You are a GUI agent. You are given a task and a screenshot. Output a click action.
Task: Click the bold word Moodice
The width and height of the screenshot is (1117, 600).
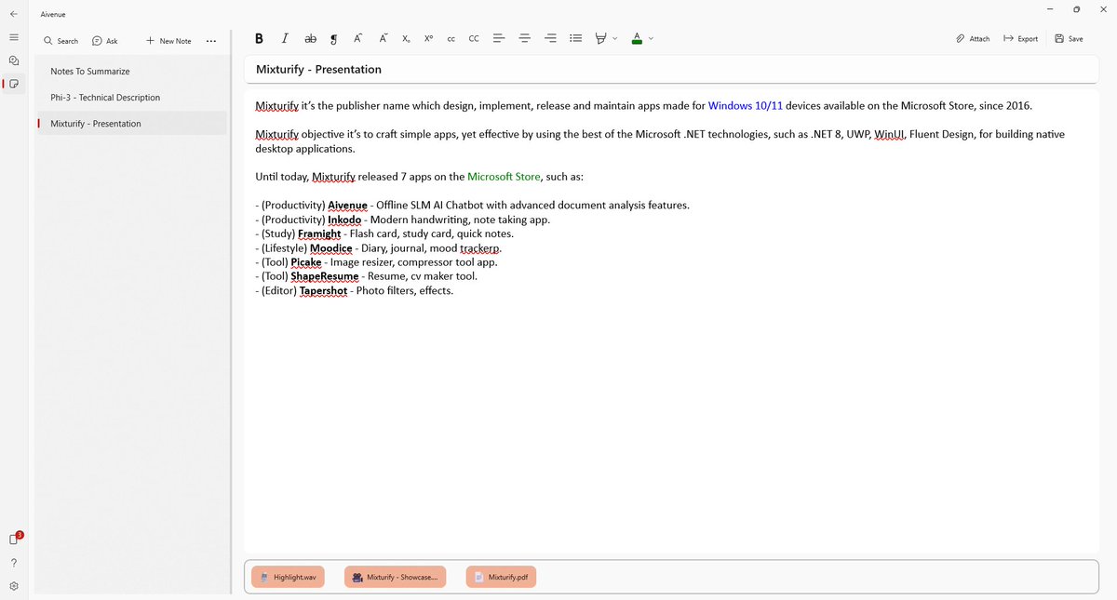333,248
